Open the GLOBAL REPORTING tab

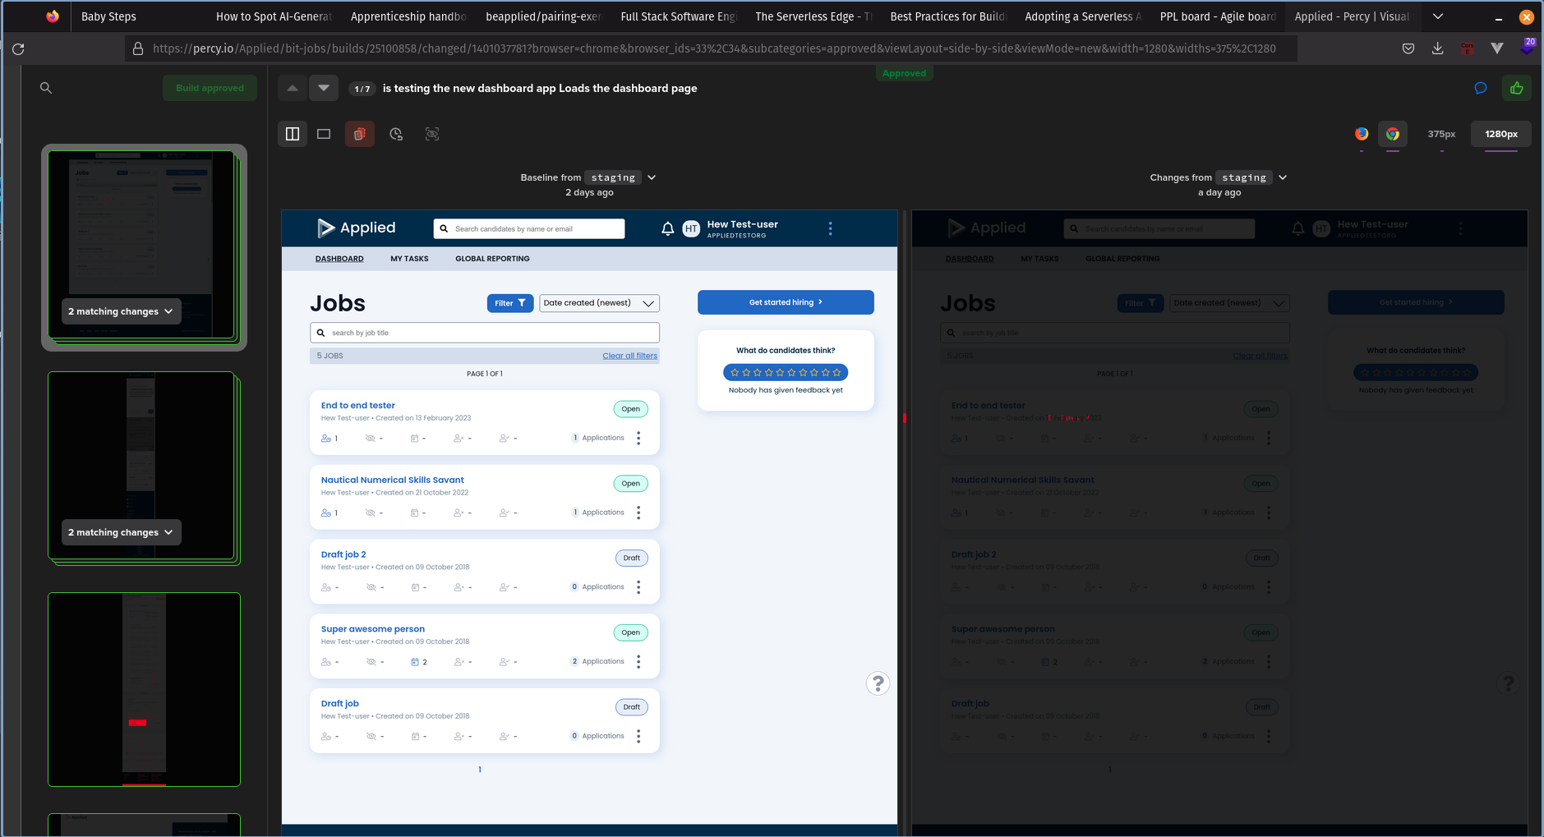click(492, 259)
